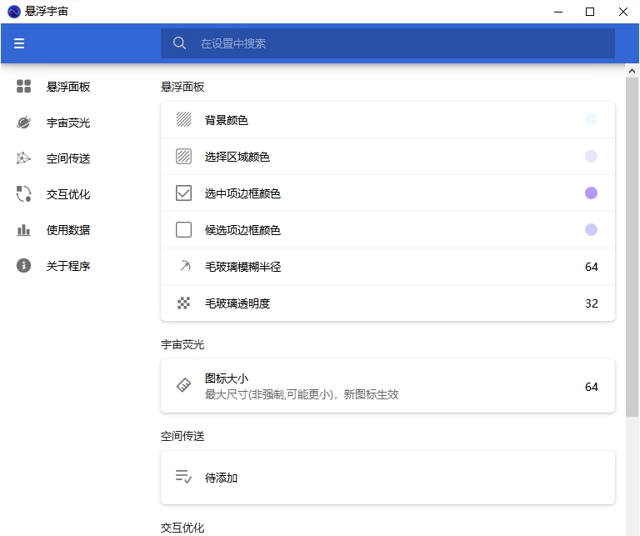The width and height of the screenshot is (640, 536).
Task: Click the 使用数据 bar chart icon
Action: click(23, 230)
